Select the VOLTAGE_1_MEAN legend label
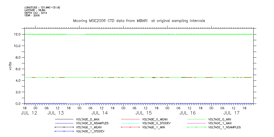Viewport: 274px width, 137px height. coord(89,127)
